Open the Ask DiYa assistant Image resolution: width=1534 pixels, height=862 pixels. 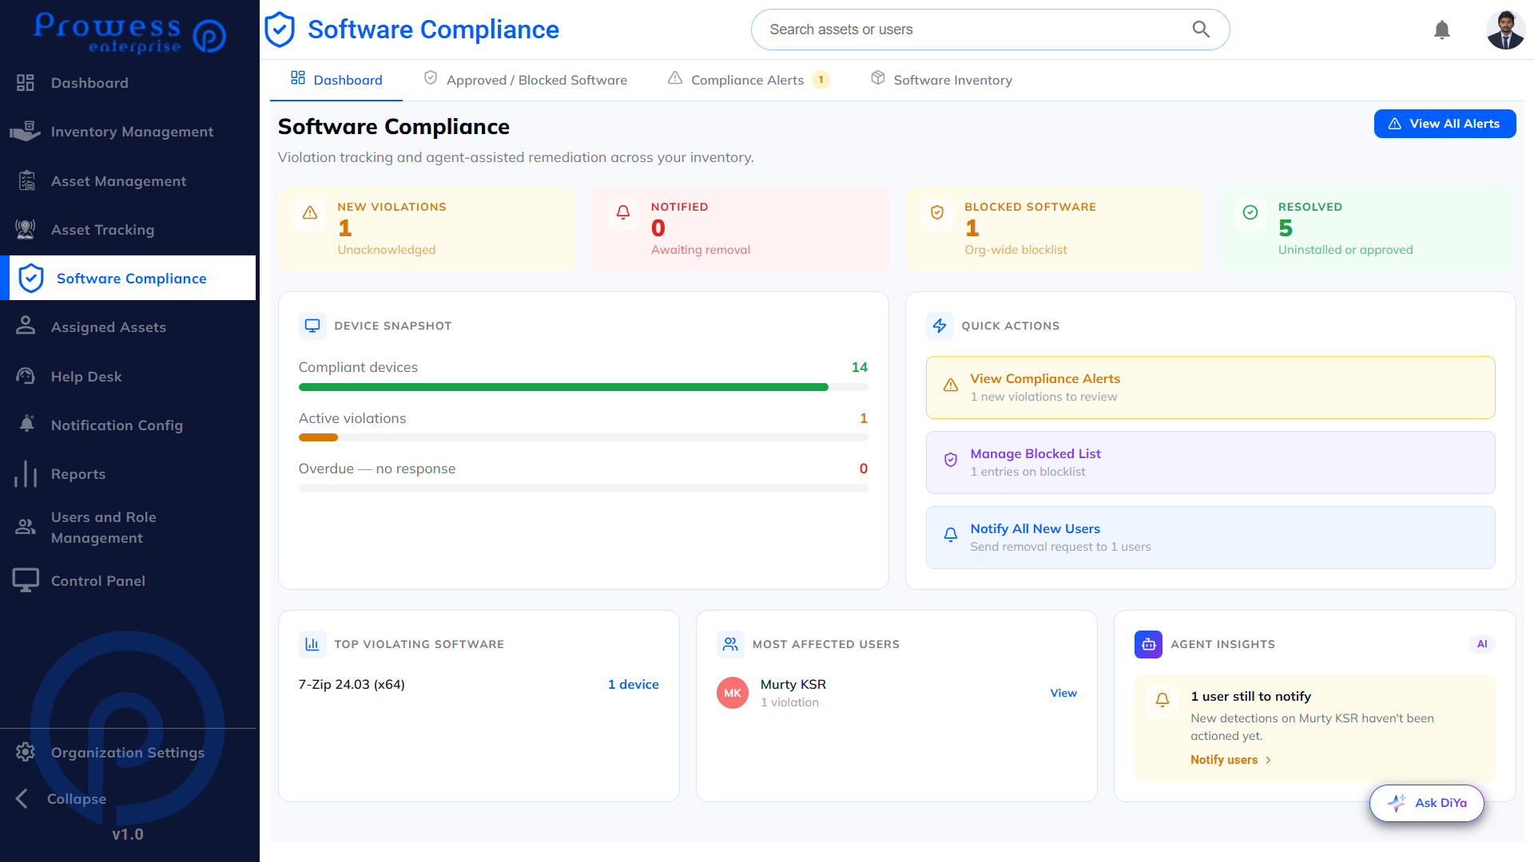[x=1426, y=803]
